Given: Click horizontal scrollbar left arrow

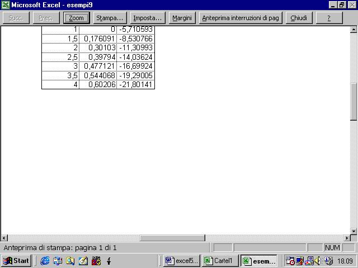Looking at the screenshot, I should point(4,238).
